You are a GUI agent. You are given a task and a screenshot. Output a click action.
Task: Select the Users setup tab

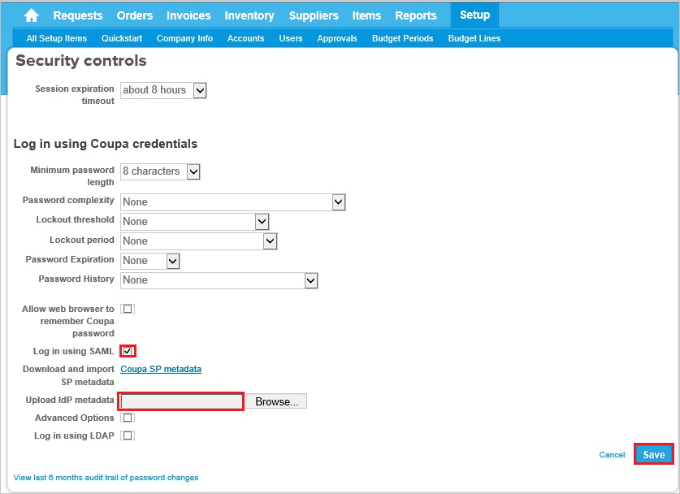(290, 37)
